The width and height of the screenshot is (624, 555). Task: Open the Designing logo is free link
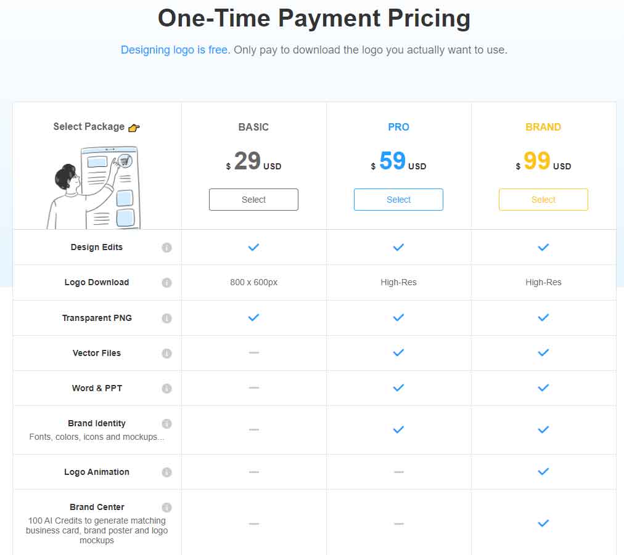point(173,50)
